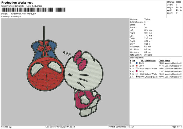Viewport: 183px width, 129px height.
Task: Select the Stitches count value 36363
Action: 179,2
